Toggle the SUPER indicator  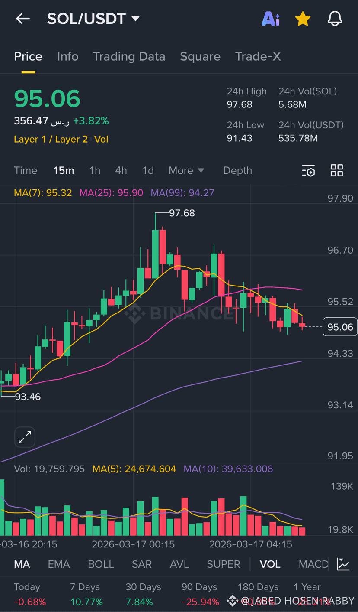click(x=224, y=564)
